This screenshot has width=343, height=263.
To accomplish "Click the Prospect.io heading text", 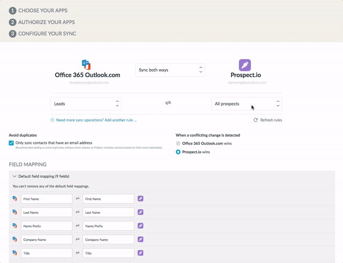I will 245,75.
